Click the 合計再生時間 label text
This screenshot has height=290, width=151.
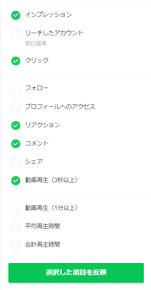pyautogui.click(x=43, y=245)
